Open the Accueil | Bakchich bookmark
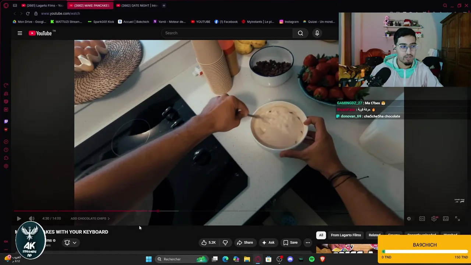 click(x=134, y=22)
